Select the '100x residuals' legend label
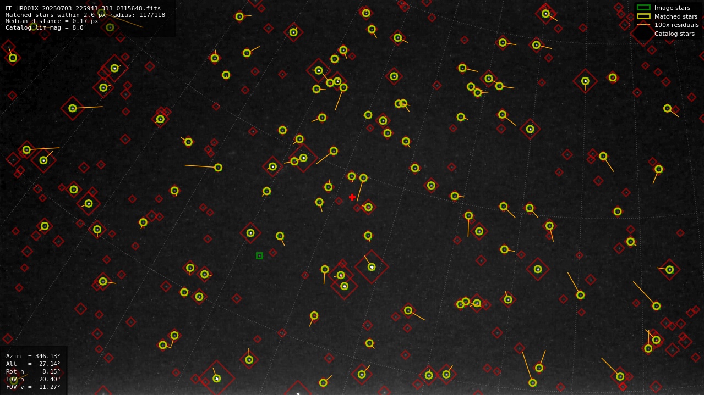This screenshot has width=704, height=395. point(676,25)
